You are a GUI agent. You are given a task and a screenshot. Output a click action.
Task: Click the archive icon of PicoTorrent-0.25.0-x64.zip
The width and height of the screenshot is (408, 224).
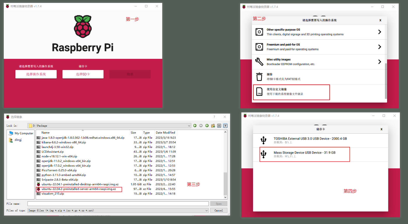tap(38, 170)
